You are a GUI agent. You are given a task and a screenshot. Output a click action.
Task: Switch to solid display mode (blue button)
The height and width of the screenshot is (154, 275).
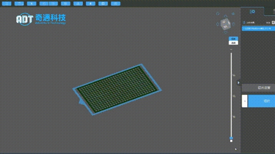[233, 38]
